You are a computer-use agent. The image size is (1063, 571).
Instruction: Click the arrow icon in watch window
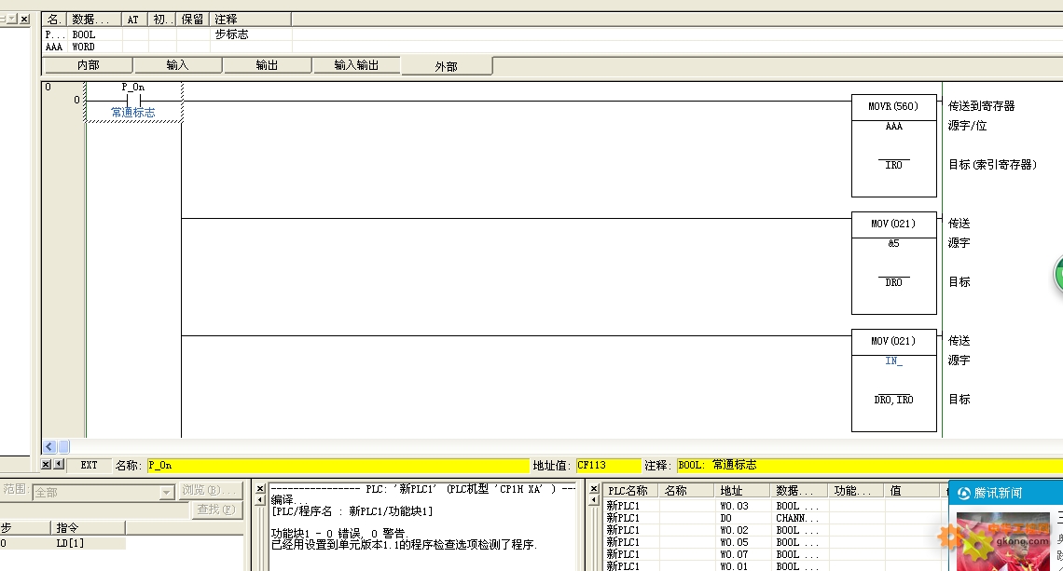pos(594,500)
